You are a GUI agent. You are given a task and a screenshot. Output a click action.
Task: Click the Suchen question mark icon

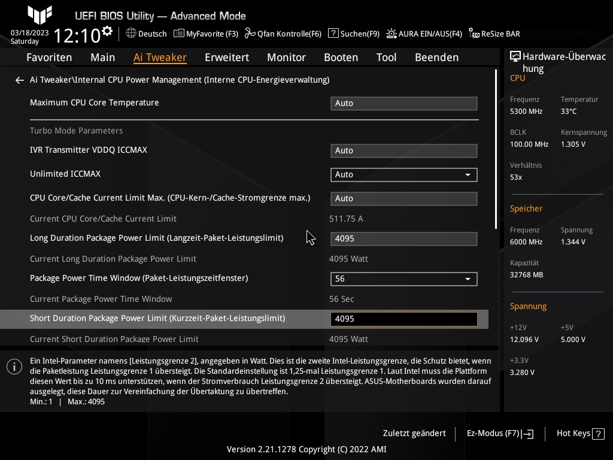[x=333, y=34]
